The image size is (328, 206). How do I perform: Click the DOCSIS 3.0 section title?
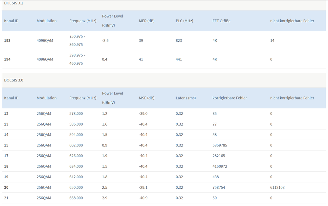point(13,80)
